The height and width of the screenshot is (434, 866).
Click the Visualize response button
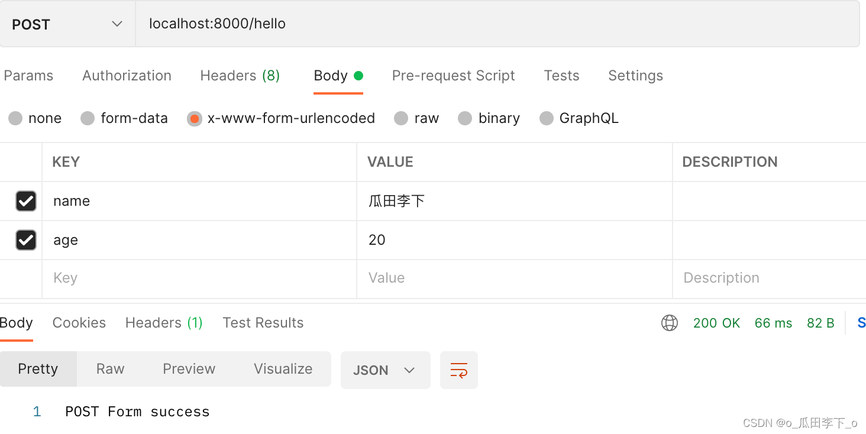tap(283, 369)
